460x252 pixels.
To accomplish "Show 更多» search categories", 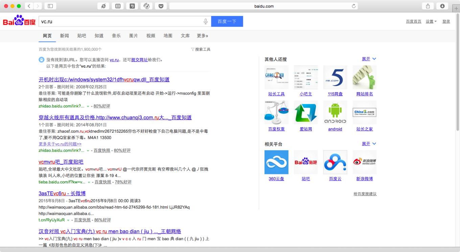I will point(203,36).
